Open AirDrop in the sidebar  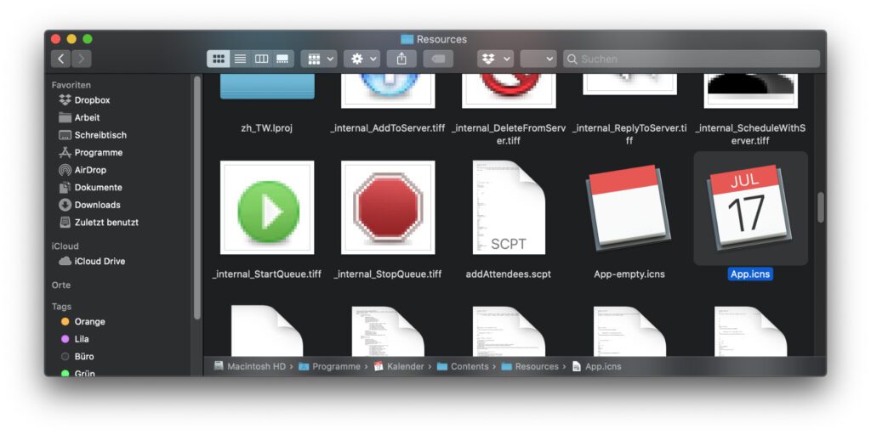pyautogui.click(x=83, y=170)
